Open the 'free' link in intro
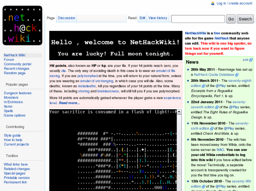Image resolution: width=256 pixels, height=191 pixels. [217, 33]
